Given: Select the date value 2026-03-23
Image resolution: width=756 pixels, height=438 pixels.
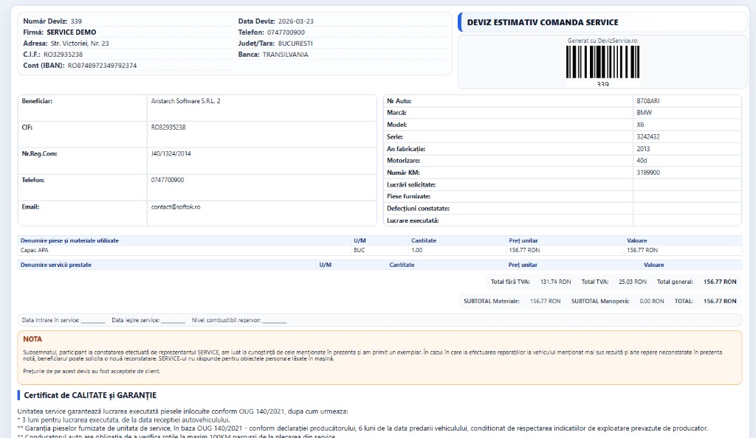Looking at the screenshot, I should 295,21.
